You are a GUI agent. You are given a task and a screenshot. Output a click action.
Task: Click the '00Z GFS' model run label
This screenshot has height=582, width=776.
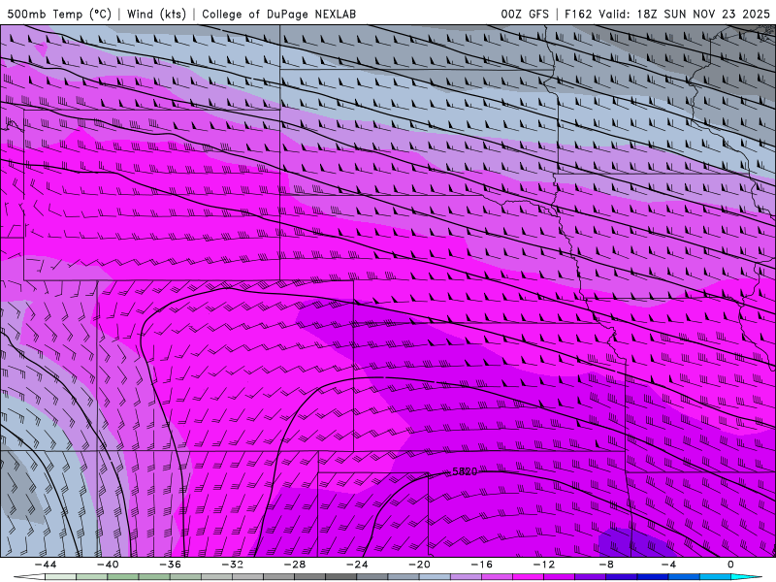point(525,14)
